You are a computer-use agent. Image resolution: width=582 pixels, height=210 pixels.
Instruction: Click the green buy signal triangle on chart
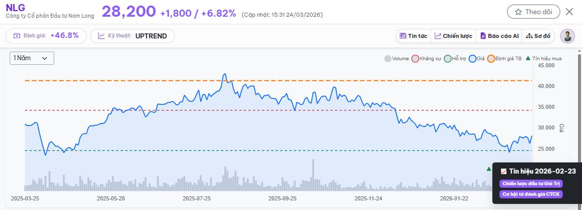click(x=488, y=169)
